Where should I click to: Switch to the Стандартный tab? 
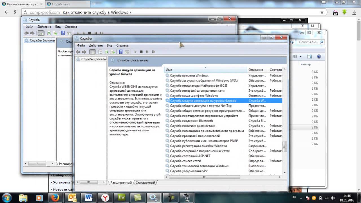point(145,182)
